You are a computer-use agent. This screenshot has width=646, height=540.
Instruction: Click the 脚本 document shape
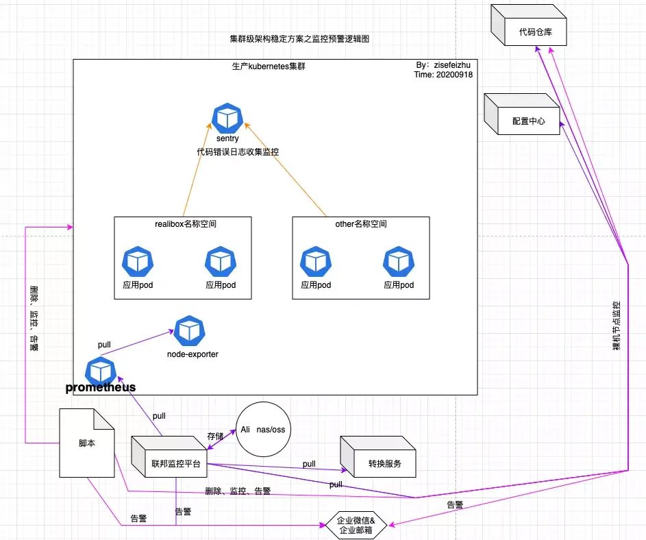[x=86, y=443]
